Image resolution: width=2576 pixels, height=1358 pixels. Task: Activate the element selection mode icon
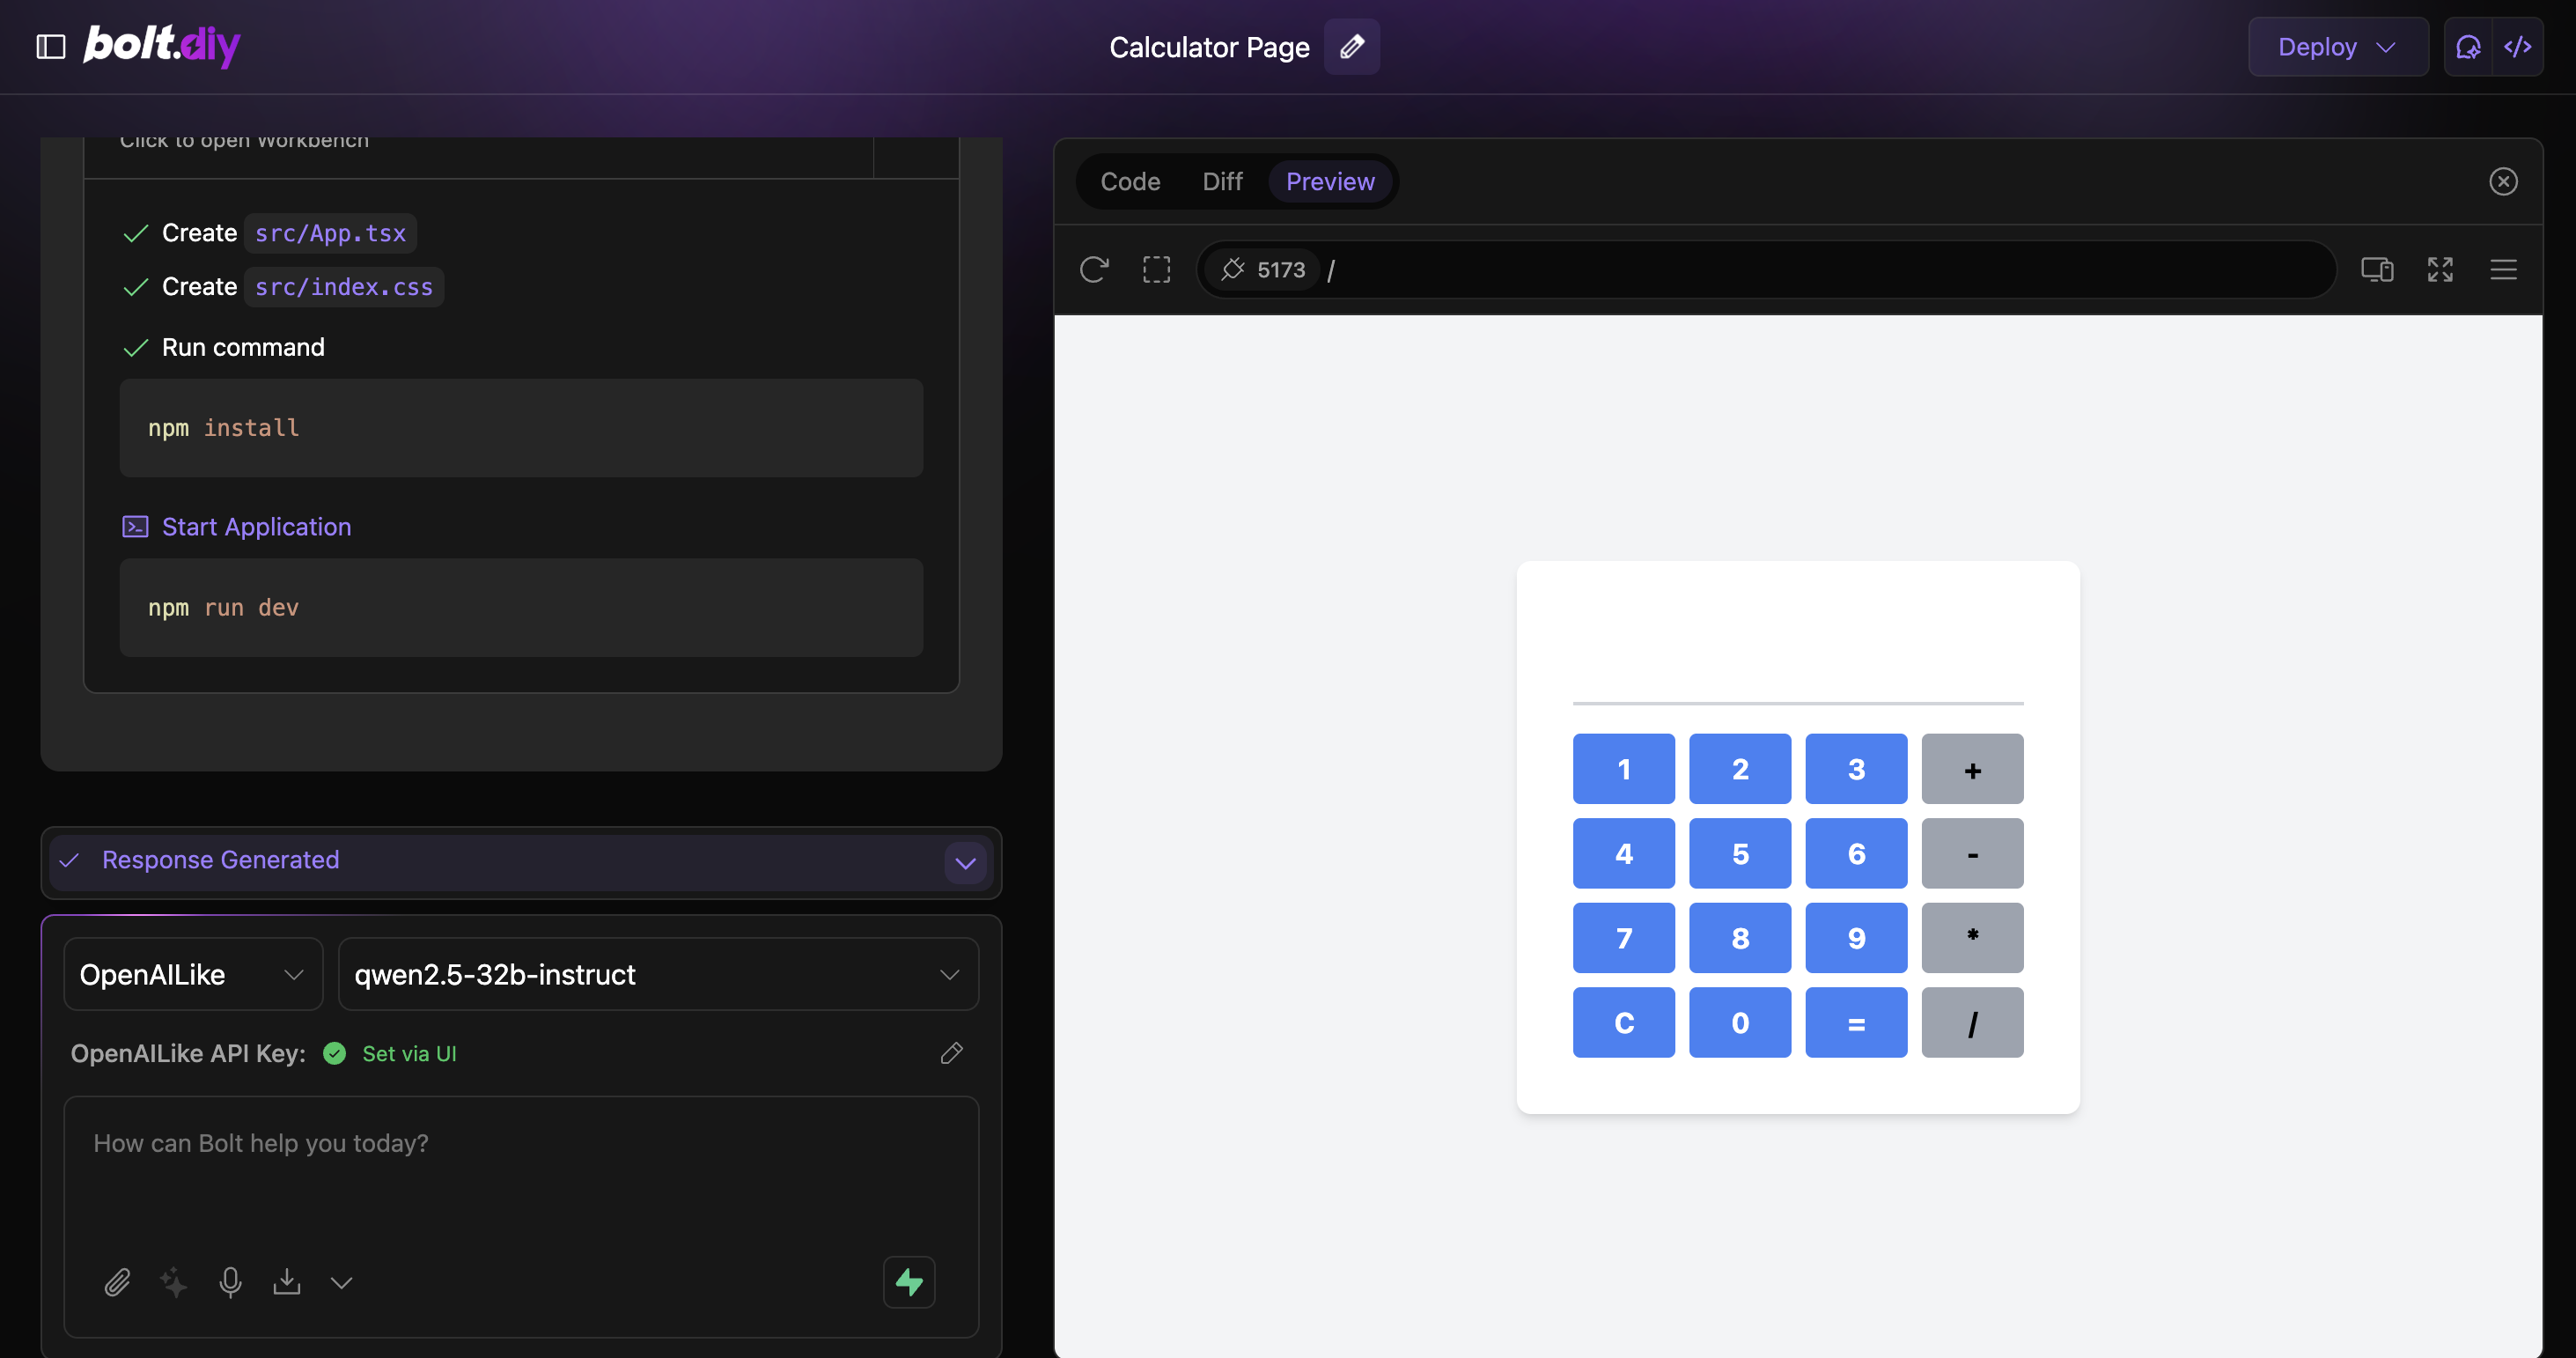(x=1156, y=269)
